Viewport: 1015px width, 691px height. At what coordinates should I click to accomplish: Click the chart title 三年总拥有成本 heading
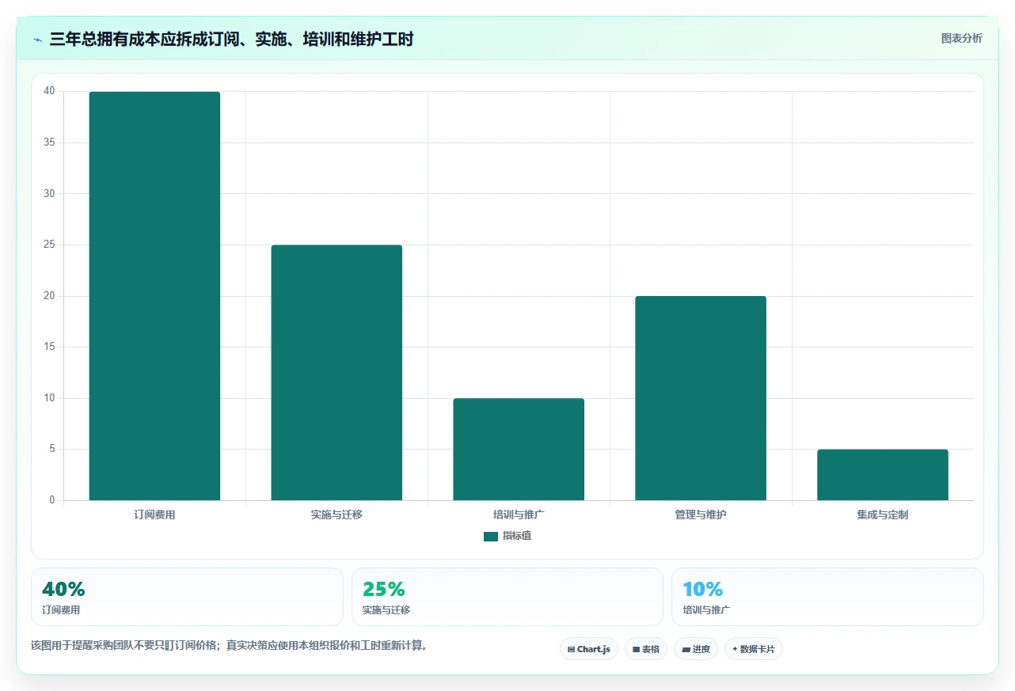tap(231, 39)
